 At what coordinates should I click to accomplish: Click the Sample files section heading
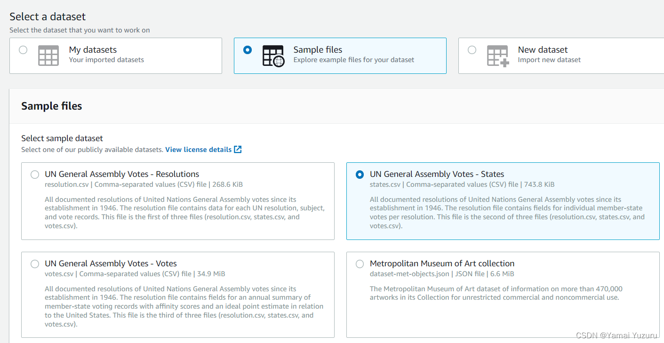[52, 106]
